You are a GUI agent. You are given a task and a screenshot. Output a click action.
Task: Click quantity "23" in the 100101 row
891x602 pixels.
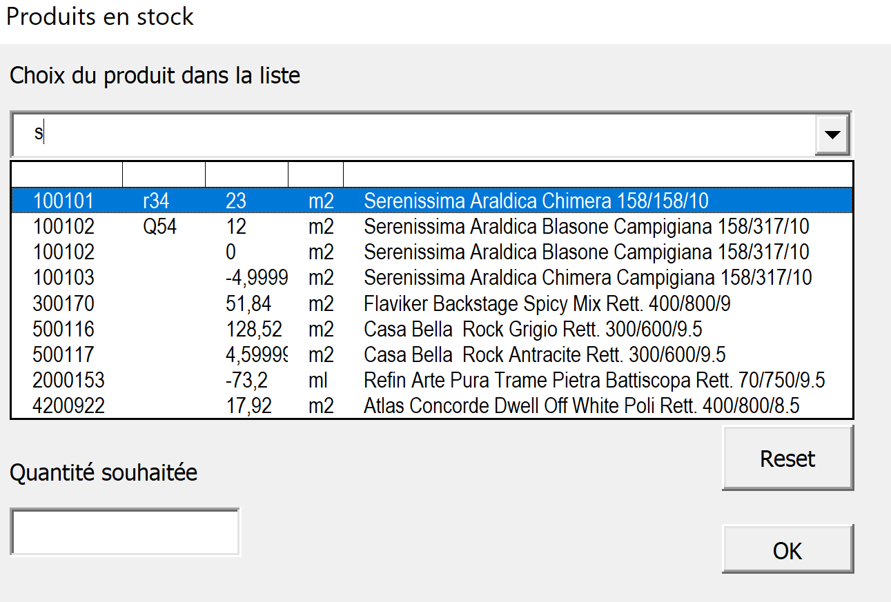click(236, 201)
